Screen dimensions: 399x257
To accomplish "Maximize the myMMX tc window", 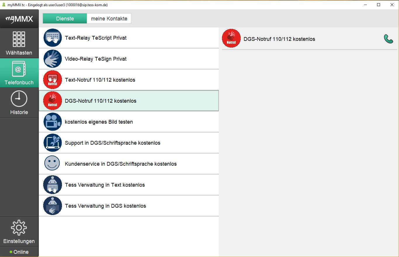I will pos(379,5).
